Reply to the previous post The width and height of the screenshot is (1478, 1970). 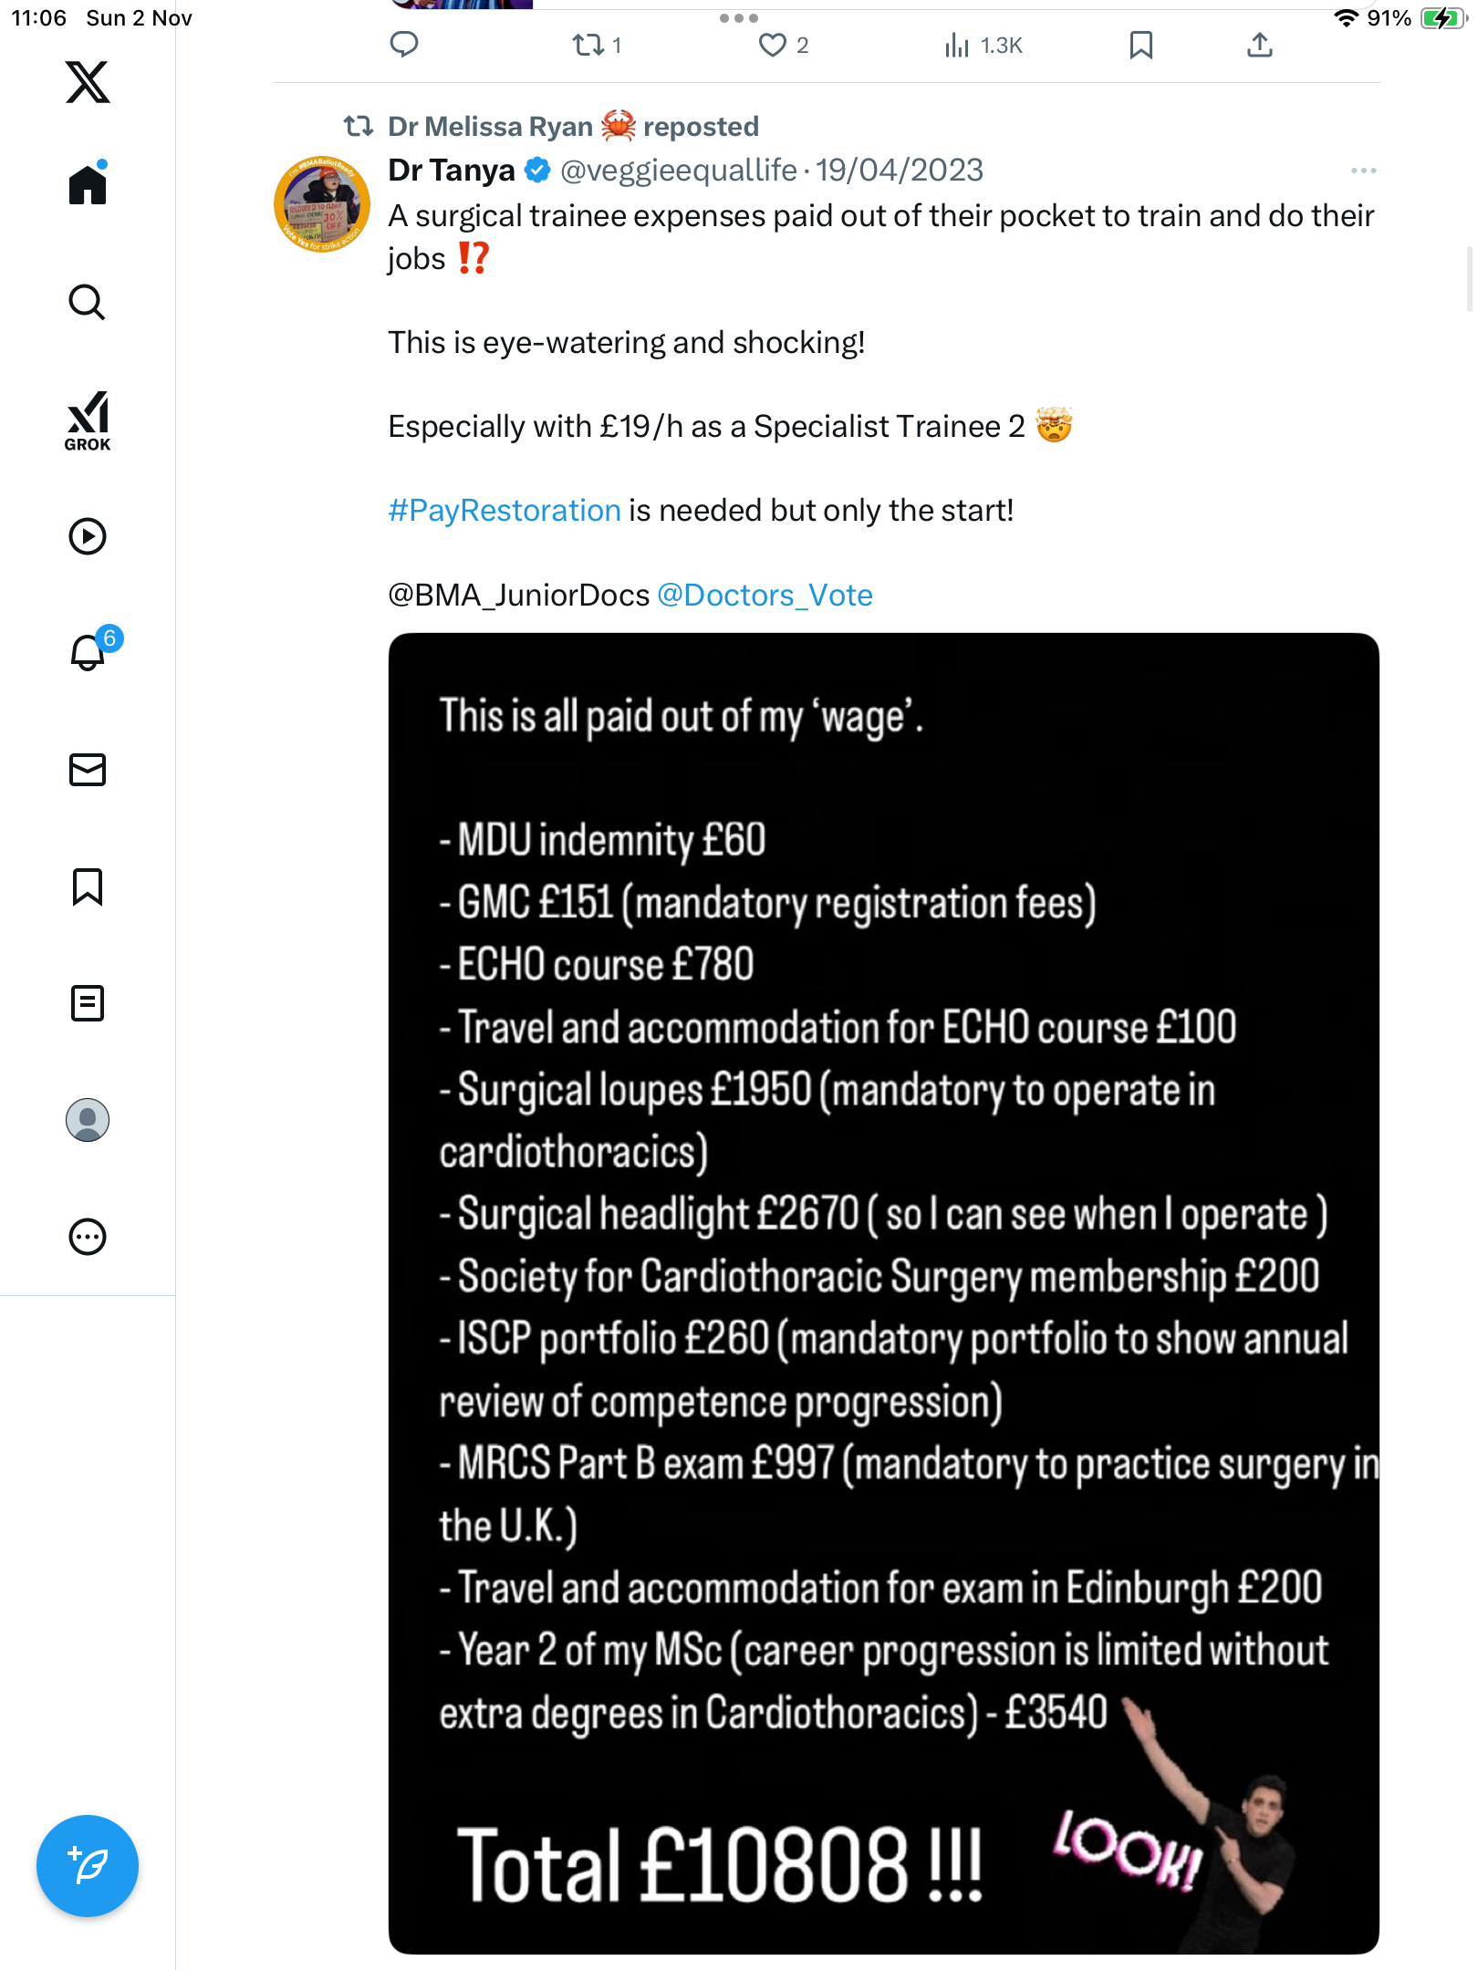tap(404, 45)
